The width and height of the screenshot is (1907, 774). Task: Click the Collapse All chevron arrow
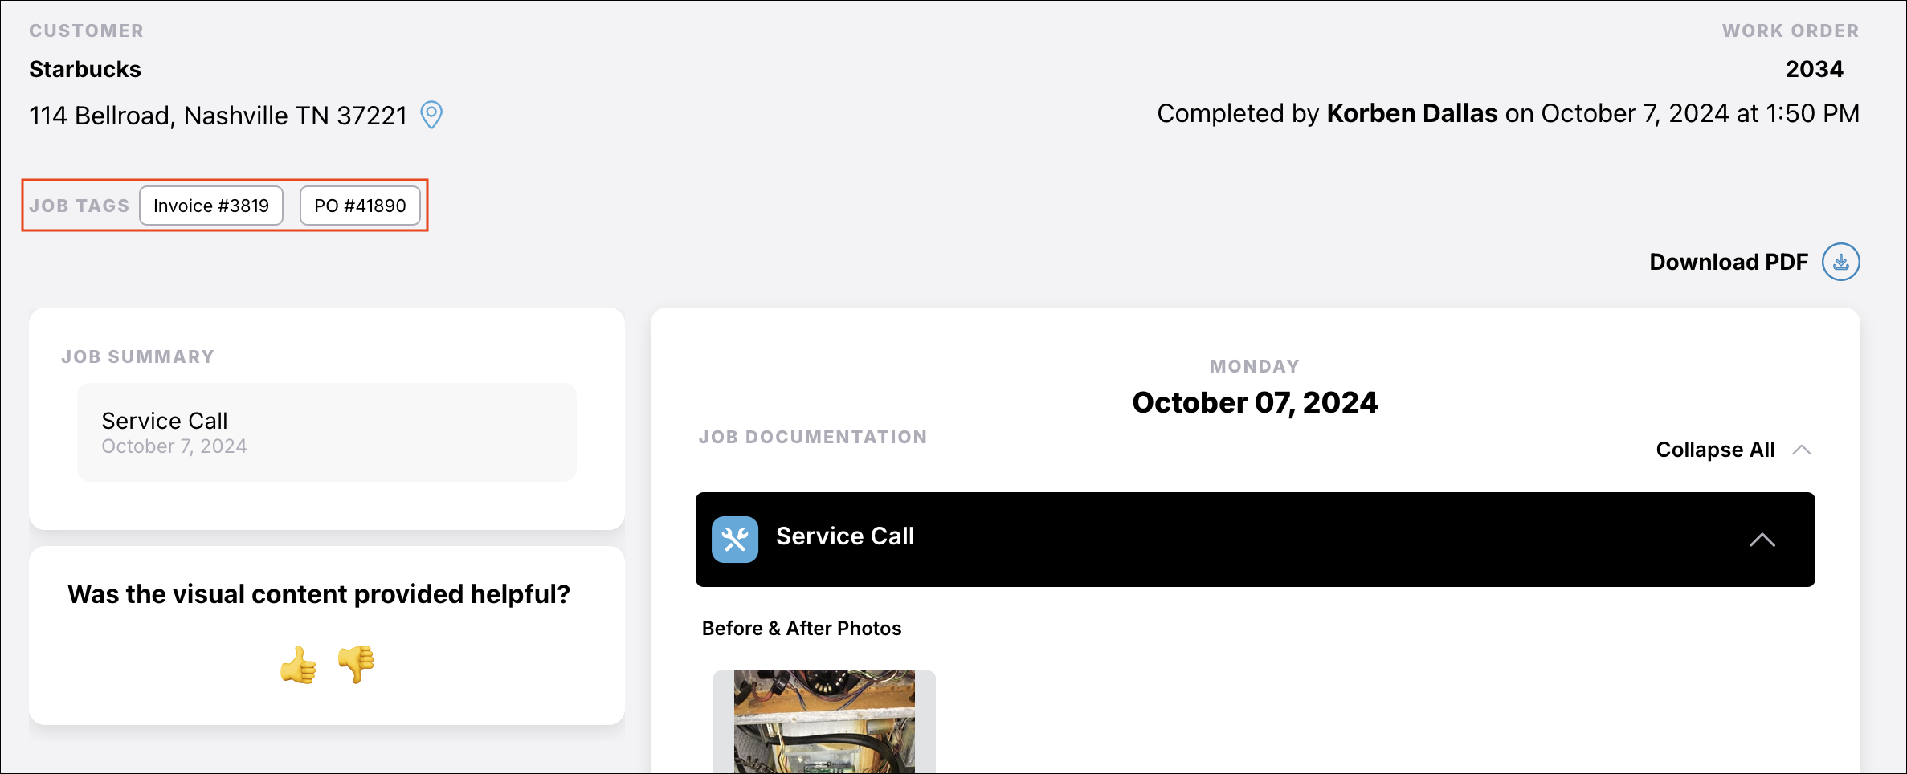[x=1802, y=450]
